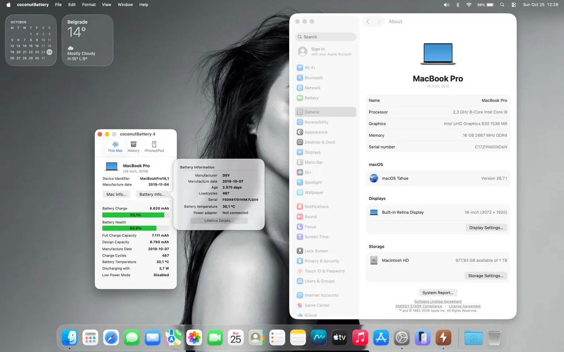Go to Desktop & Dock settings

pos(326,142)
